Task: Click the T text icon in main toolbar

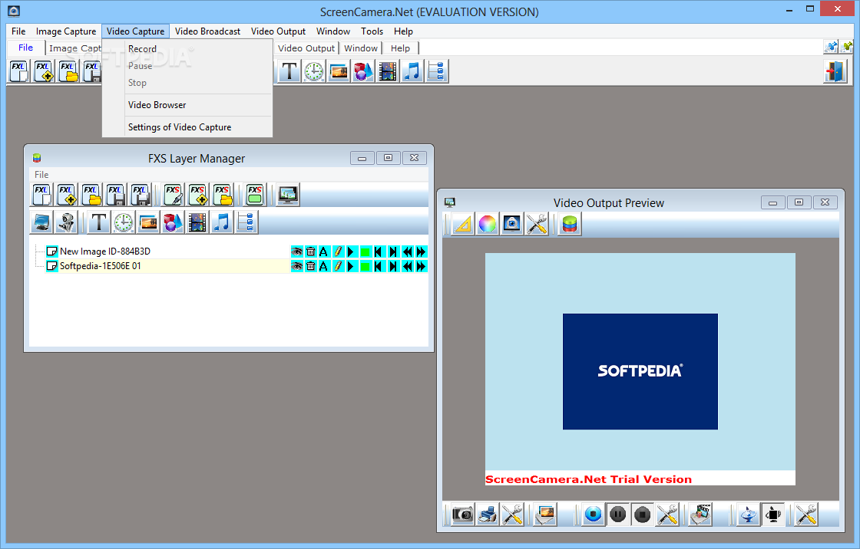Action: (x=289, y=71)
